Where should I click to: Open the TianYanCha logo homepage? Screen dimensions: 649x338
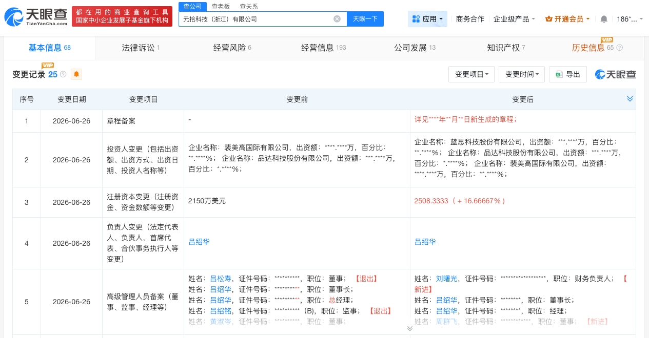[x=35, y=16]
